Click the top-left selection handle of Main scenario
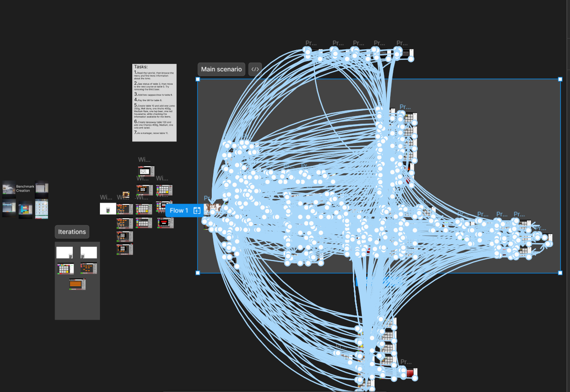Screen dimensions: 570x392 [198, 79]
